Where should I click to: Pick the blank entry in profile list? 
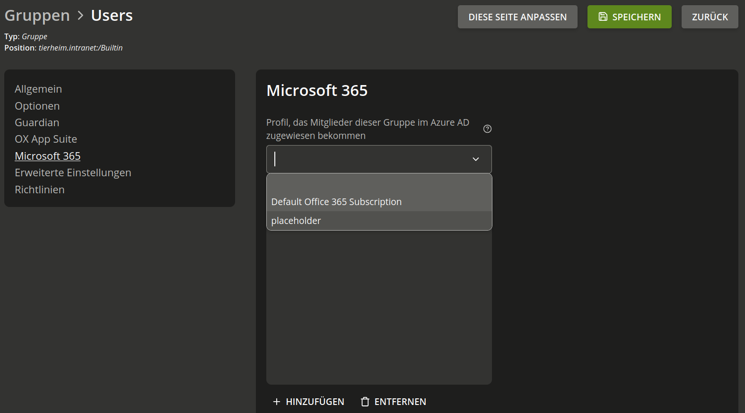coord(379,183)
